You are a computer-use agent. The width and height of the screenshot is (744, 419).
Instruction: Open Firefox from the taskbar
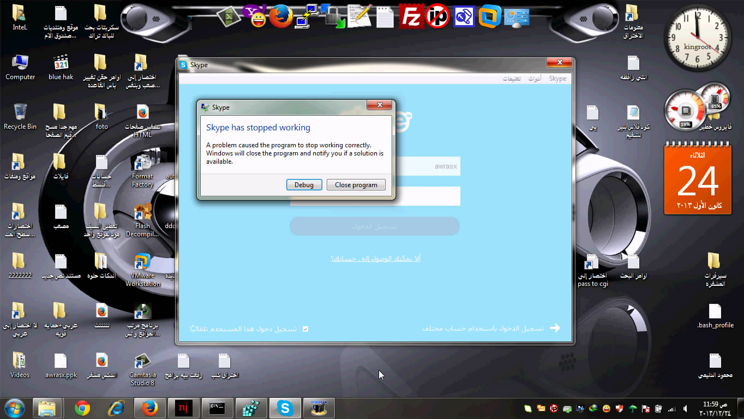coord(149,408)
